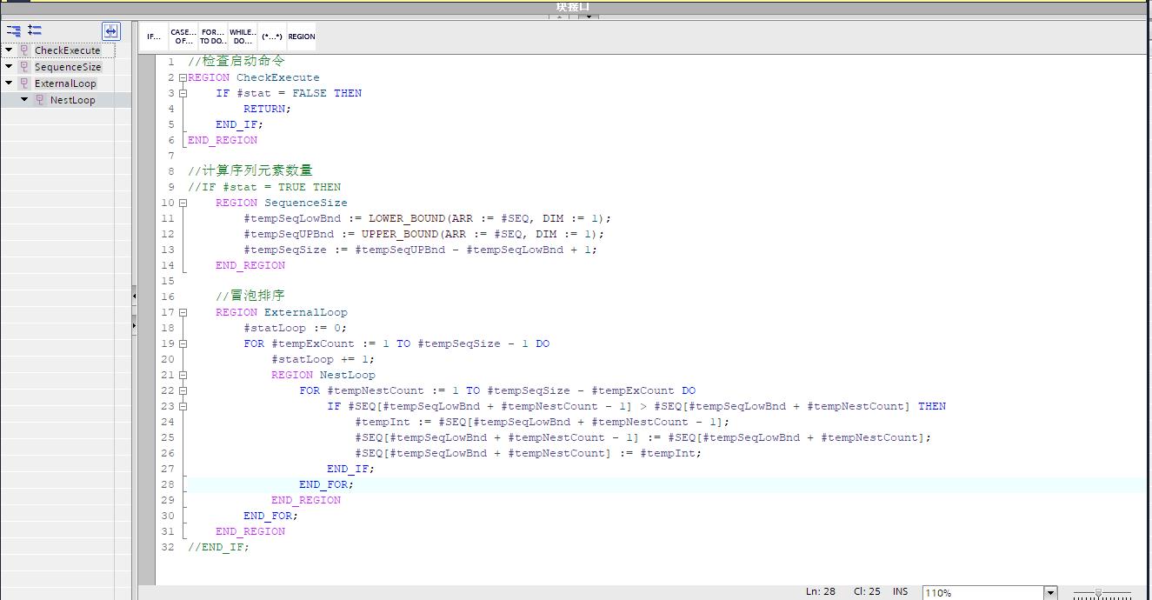Insert a (*...*) comment block
The width and height of the screenshot is (1152, 600).
[272, 37]
